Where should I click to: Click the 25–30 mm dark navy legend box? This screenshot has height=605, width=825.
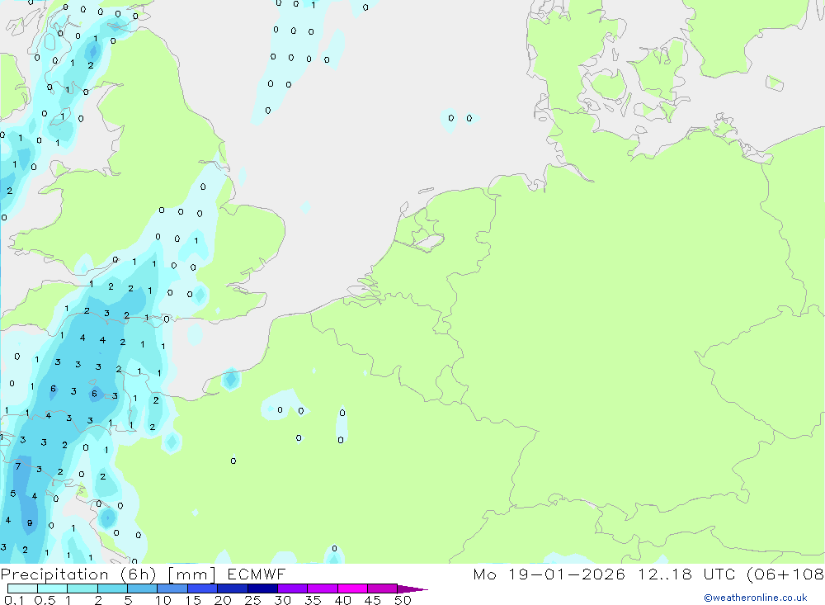[262, 588]
